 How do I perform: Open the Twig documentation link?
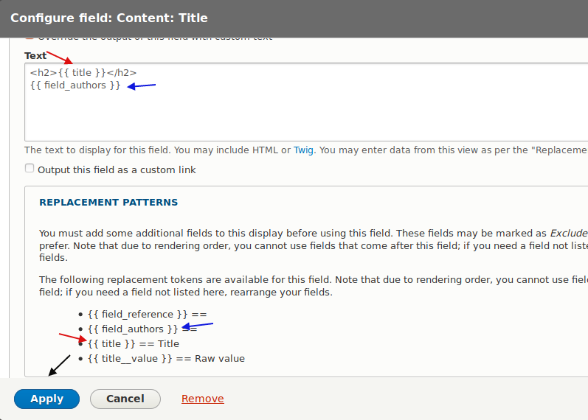[303, 150]
